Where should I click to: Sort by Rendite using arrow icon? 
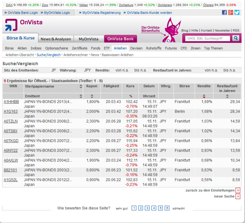click(x=204, y=96)
